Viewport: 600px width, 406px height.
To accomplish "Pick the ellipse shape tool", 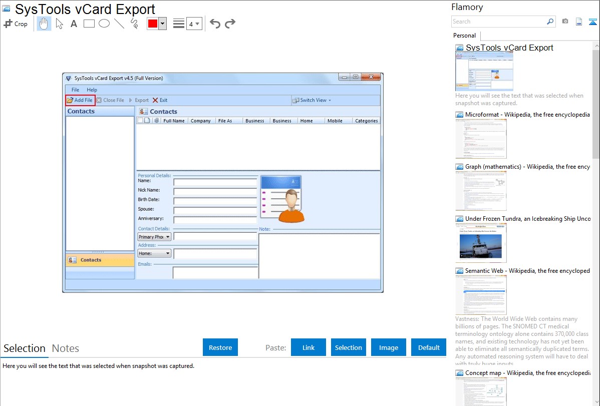I will point(104,24).
